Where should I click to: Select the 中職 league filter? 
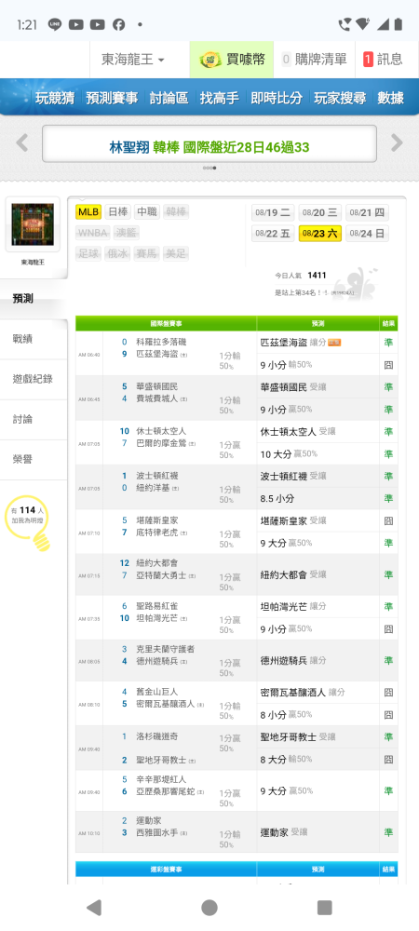click(x=146, y=212)
